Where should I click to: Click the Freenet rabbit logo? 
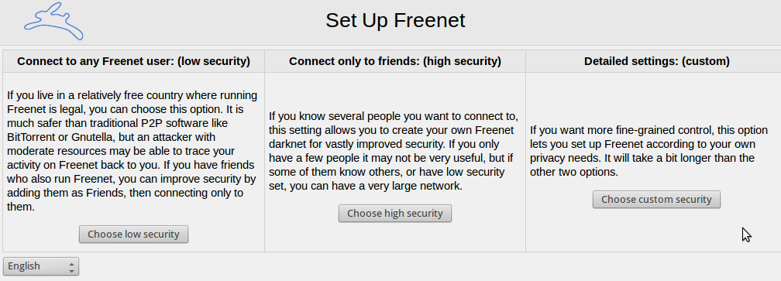(53, 21)
